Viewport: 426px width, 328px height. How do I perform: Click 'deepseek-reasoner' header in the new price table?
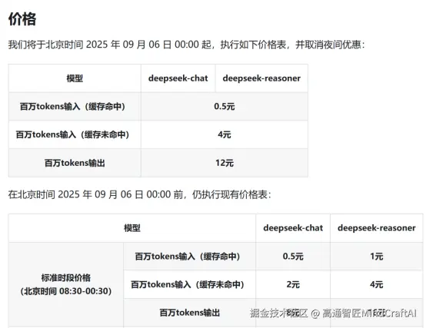(x=261, y=78)
